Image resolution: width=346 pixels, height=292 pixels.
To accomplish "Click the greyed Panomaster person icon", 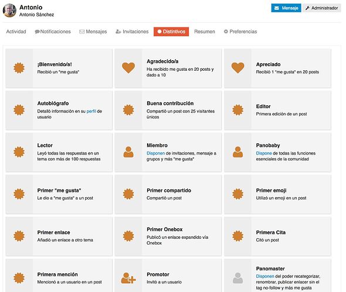I will (x=238, y=278).
